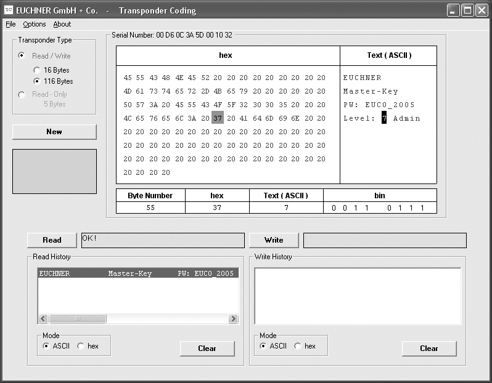Select the highlighted hex byte 37
492x383 pixels.
pos(217,118)
